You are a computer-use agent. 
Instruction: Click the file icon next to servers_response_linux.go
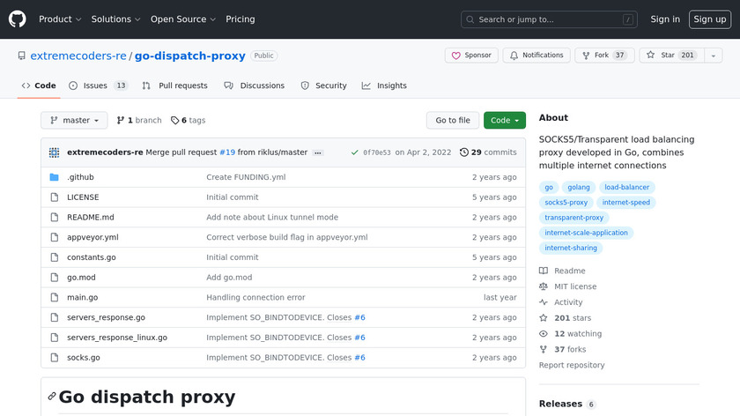coord(55,338)
